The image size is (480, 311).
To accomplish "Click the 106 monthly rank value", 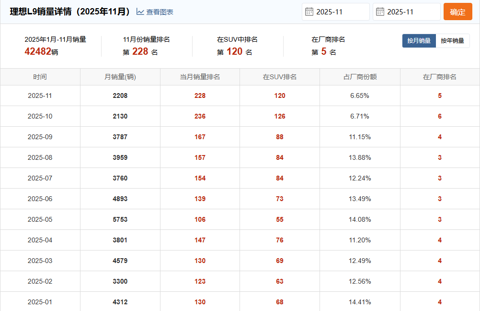I will [200, 219].
